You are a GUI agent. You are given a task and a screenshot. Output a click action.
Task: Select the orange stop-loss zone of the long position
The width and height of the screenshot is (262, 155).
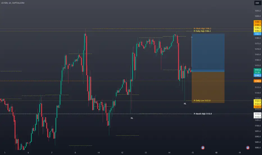(x=208, y=87)
